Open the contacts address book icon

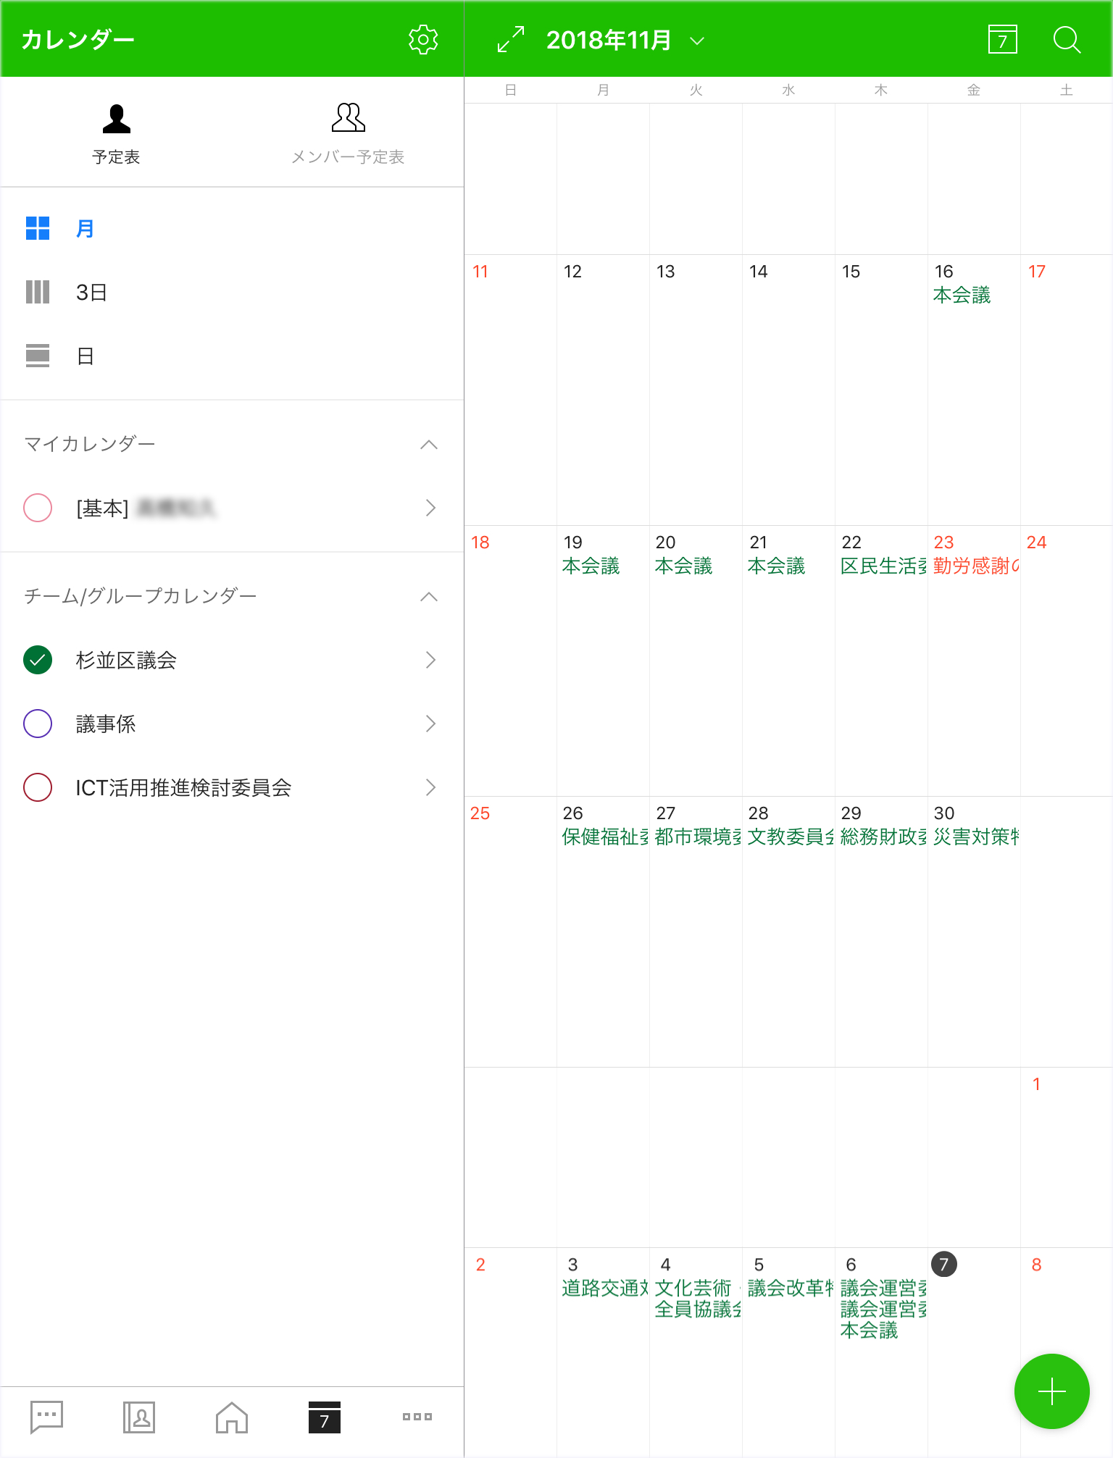(x=139, y=1417)
